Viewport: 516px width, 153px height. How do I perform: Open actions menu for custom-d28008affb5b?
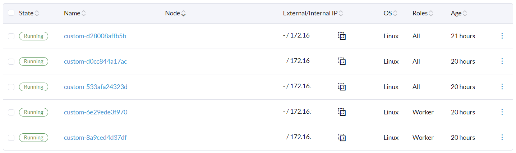click(x=502, y=36)
